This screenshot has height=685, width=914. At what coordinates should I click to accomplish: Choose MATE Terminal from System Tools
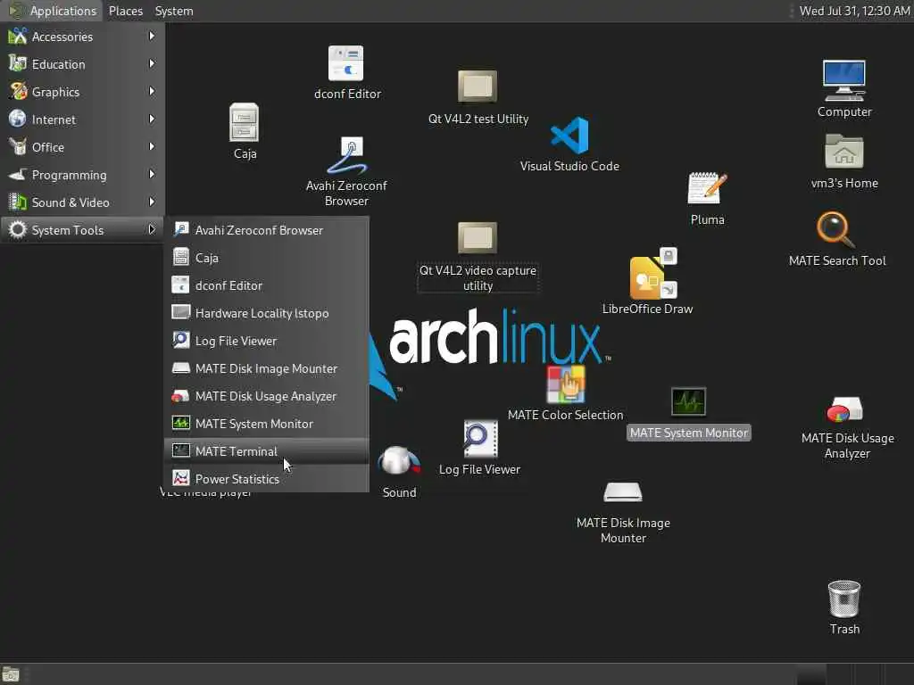[266, 450]
